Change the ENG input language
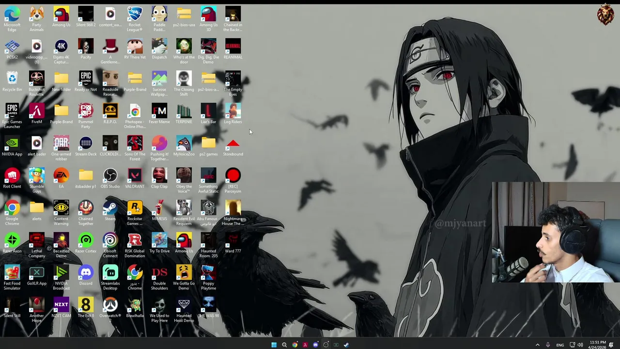The width and height of the screenshot is (620, 349). click(560, 345)
